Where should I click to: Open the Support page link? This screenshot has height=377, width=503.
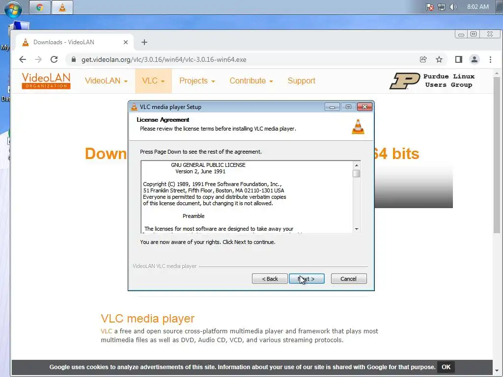click(302, 81)
